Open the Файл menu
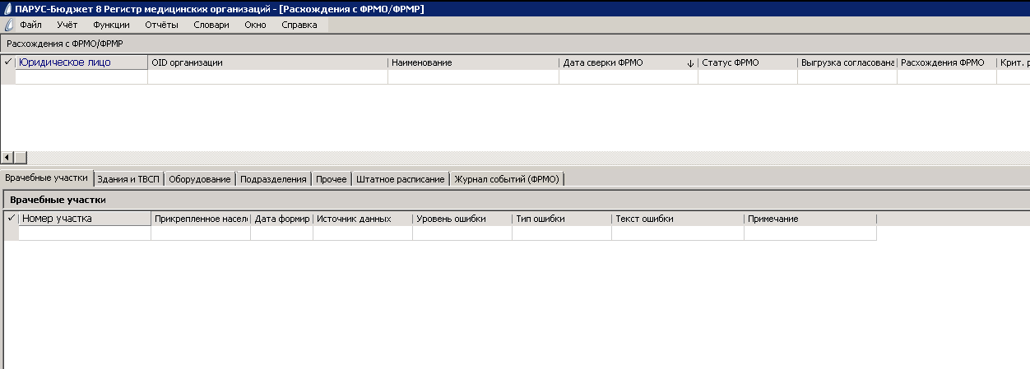1030x369 pixels. tap(30, 25)
